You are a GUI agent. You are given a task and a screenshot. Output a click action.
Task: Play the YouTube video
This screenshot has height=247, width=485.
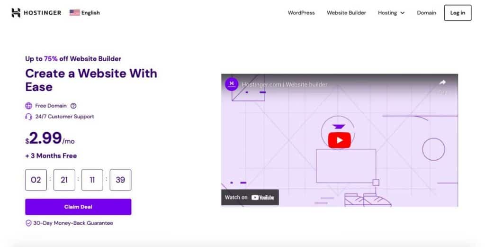pyautogui.click(x=339, y=140)
